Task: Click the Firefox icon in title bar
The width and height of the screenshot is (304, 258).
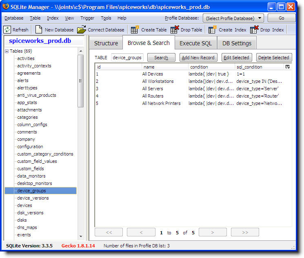Action: (x=6, y=7)
